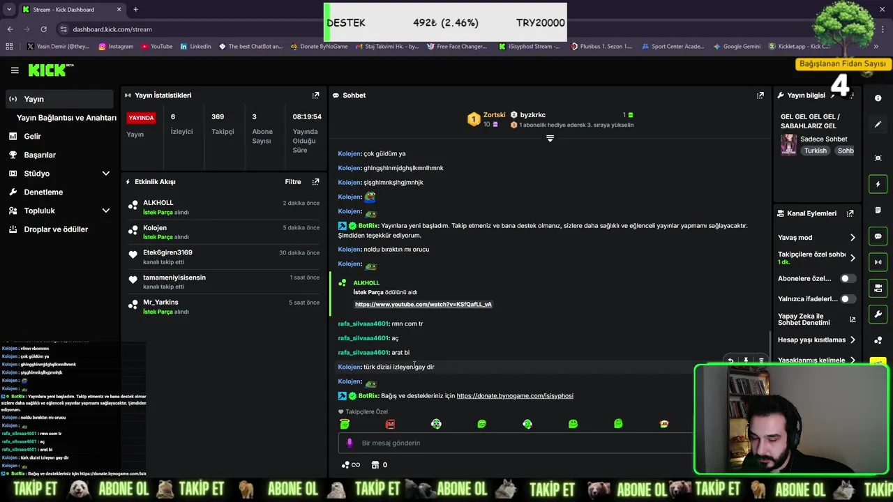The width and height of the screenshot is (893, 502).
Task: Expand the Topluluk sidebar section
Action: point(59,211)
